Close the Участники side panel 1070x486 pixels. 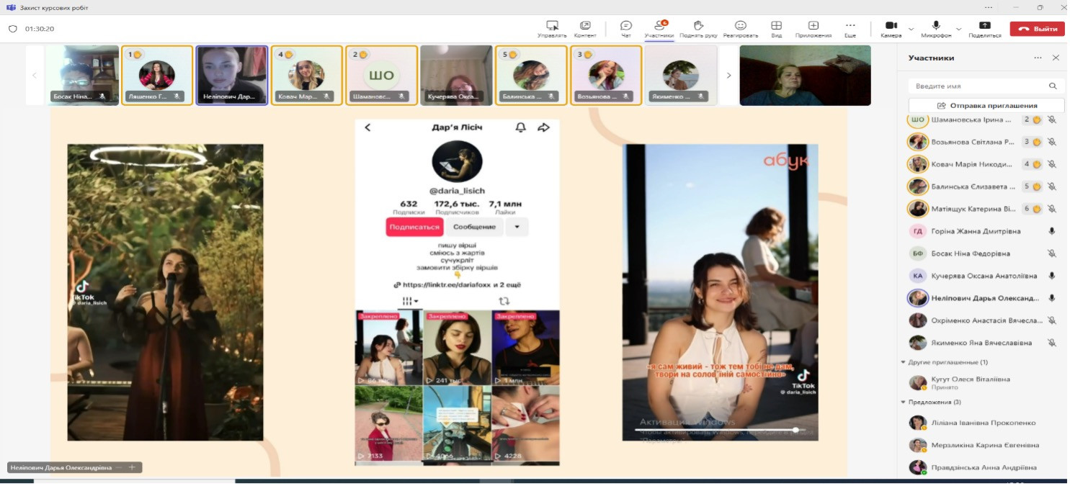1056,58
